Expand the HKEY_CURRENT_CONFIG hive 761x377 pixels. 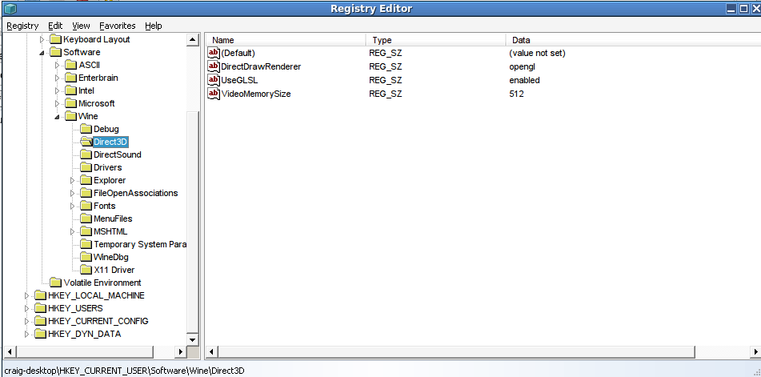point(26,321)
